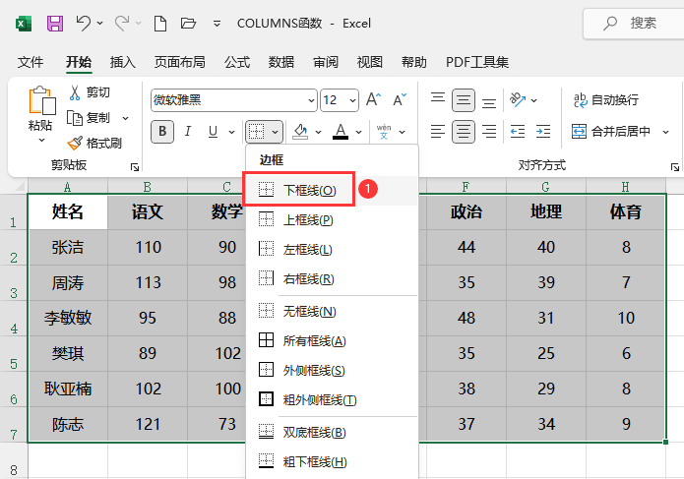The height and width of the screenshot is (479, 684).
Task: Toggle Bold formatting
Action: (162, 131)
